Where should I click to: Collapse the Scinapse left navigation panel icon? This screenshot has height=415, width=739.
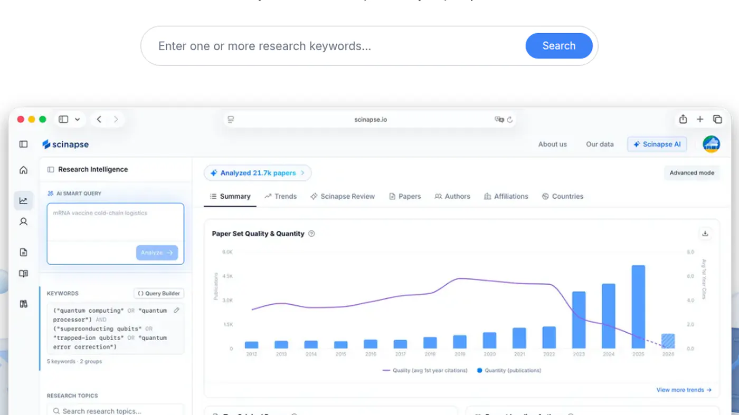click(x=23, y=144)
